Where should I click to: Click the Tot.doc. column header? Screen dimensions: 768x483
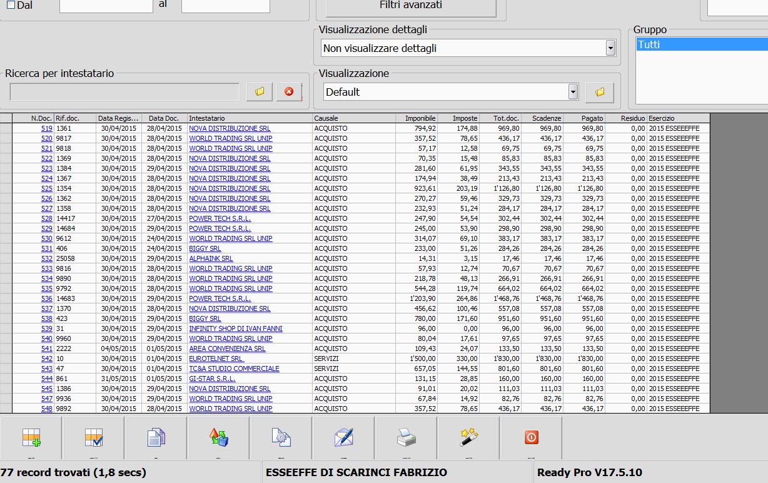pyautogui.click(x=500, y=118)
